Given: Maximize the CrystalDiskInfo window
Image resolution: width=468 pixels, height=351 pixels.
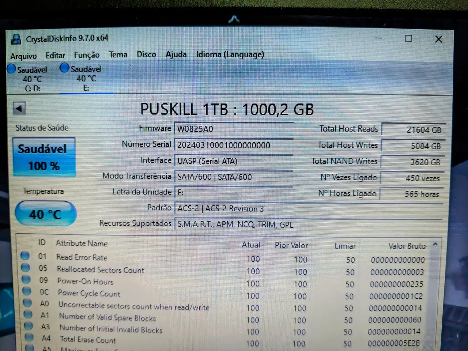Looking at the screenshot, I should [408, 38].
